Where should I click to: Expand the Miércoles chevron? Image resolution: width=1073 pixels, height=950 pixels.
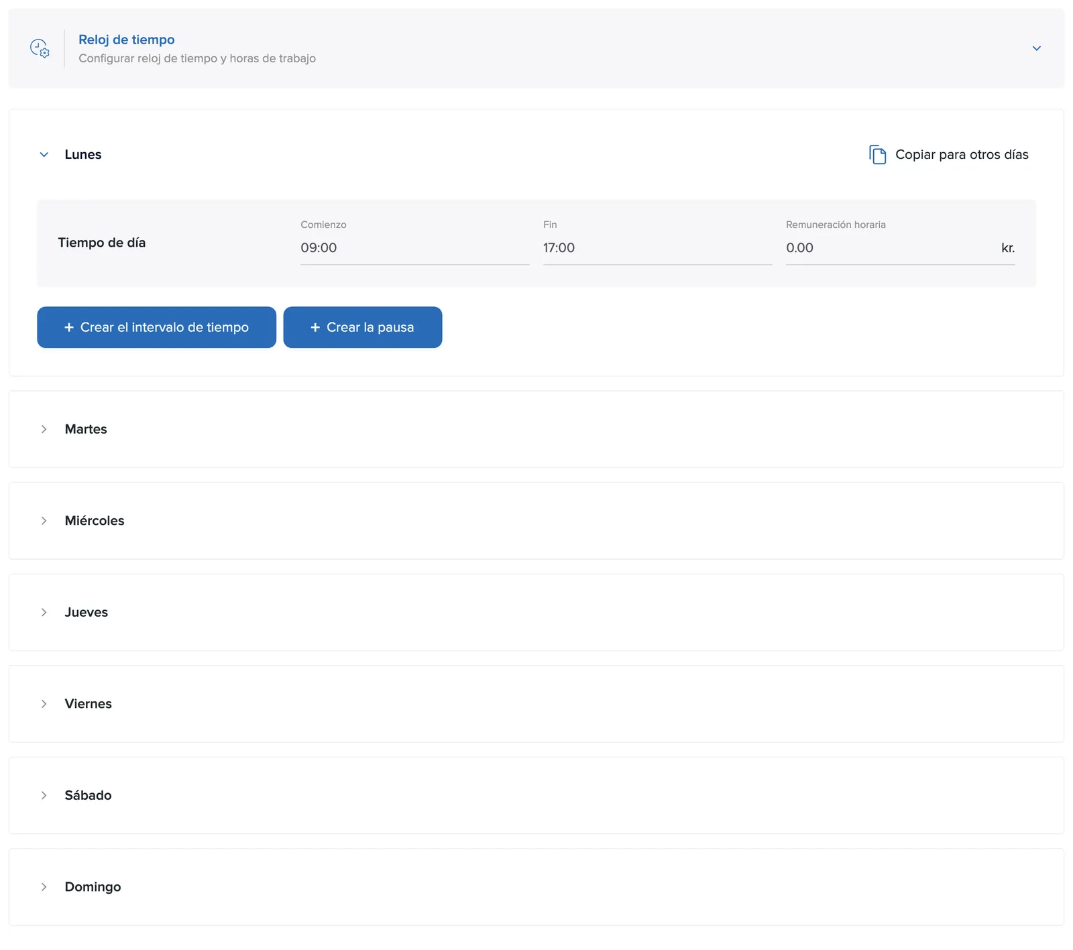(44, 521)
